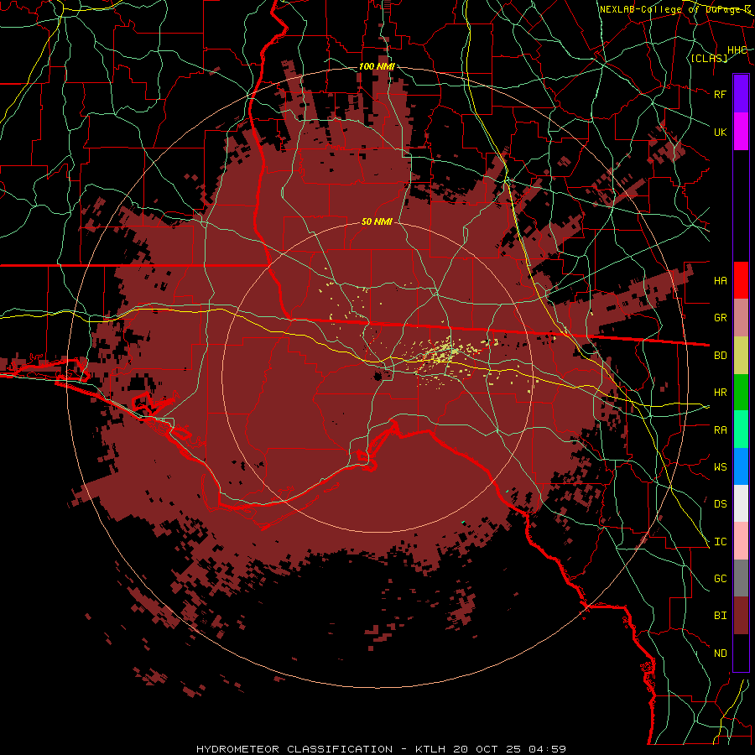Click the HR legend label
Screen dimensions: 755x755
click(721, 393)
